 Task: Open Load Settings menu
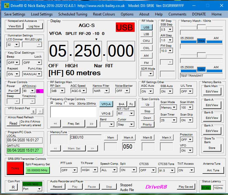(x=42, y=14)
